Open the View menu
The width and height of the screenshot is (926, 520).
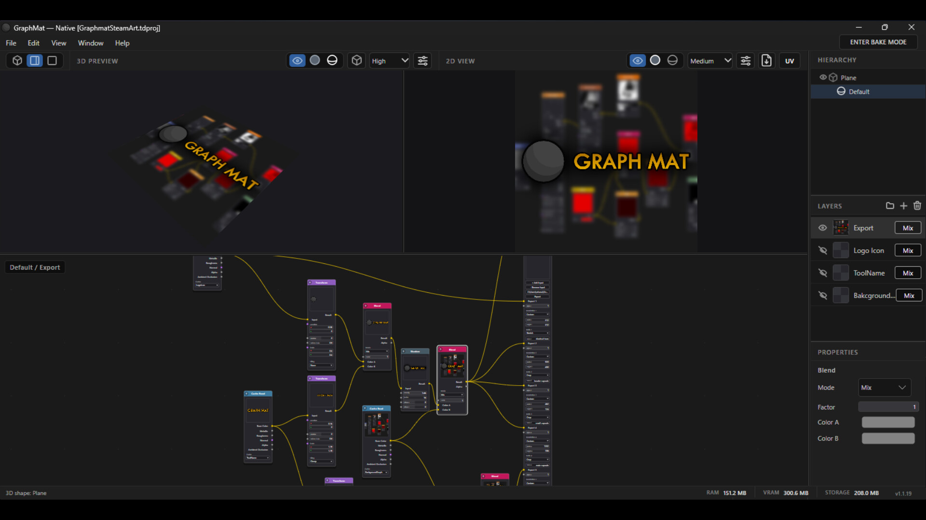pos(59,43)
